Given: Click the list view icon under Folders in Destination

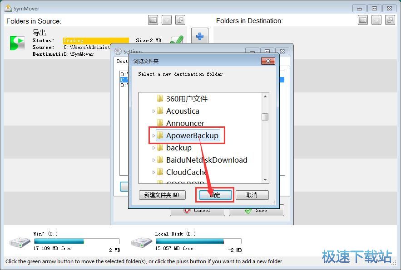Looking at the screenshot, I should click(363, 20).
